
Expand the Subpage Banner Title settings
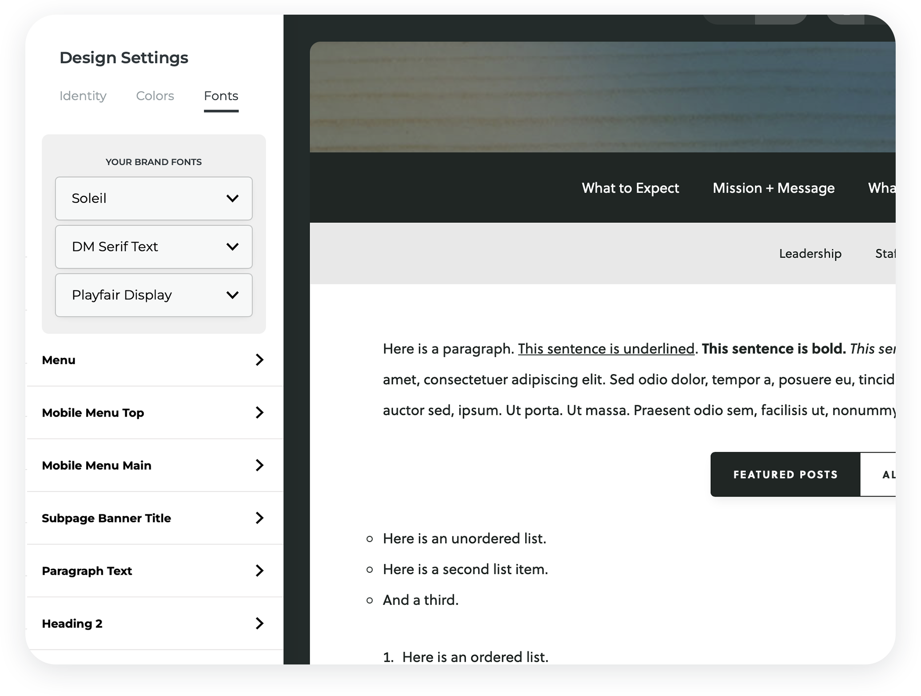[106, 518]
